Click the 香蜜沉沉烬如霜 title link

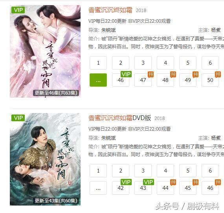[x=110, y=10]
